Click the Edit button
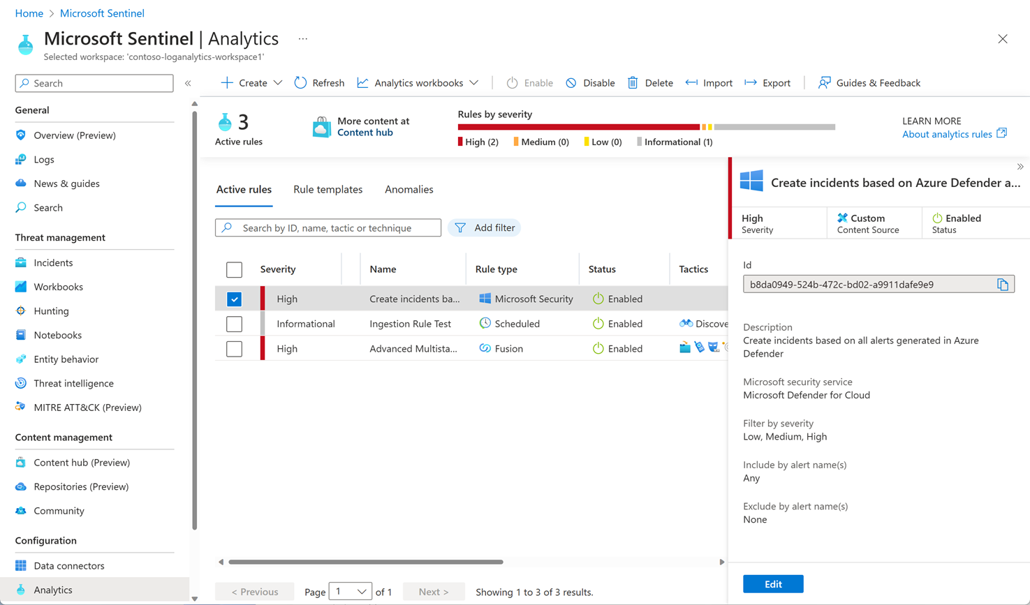The width and height of the screenshot is (1030, 605). 773,584
